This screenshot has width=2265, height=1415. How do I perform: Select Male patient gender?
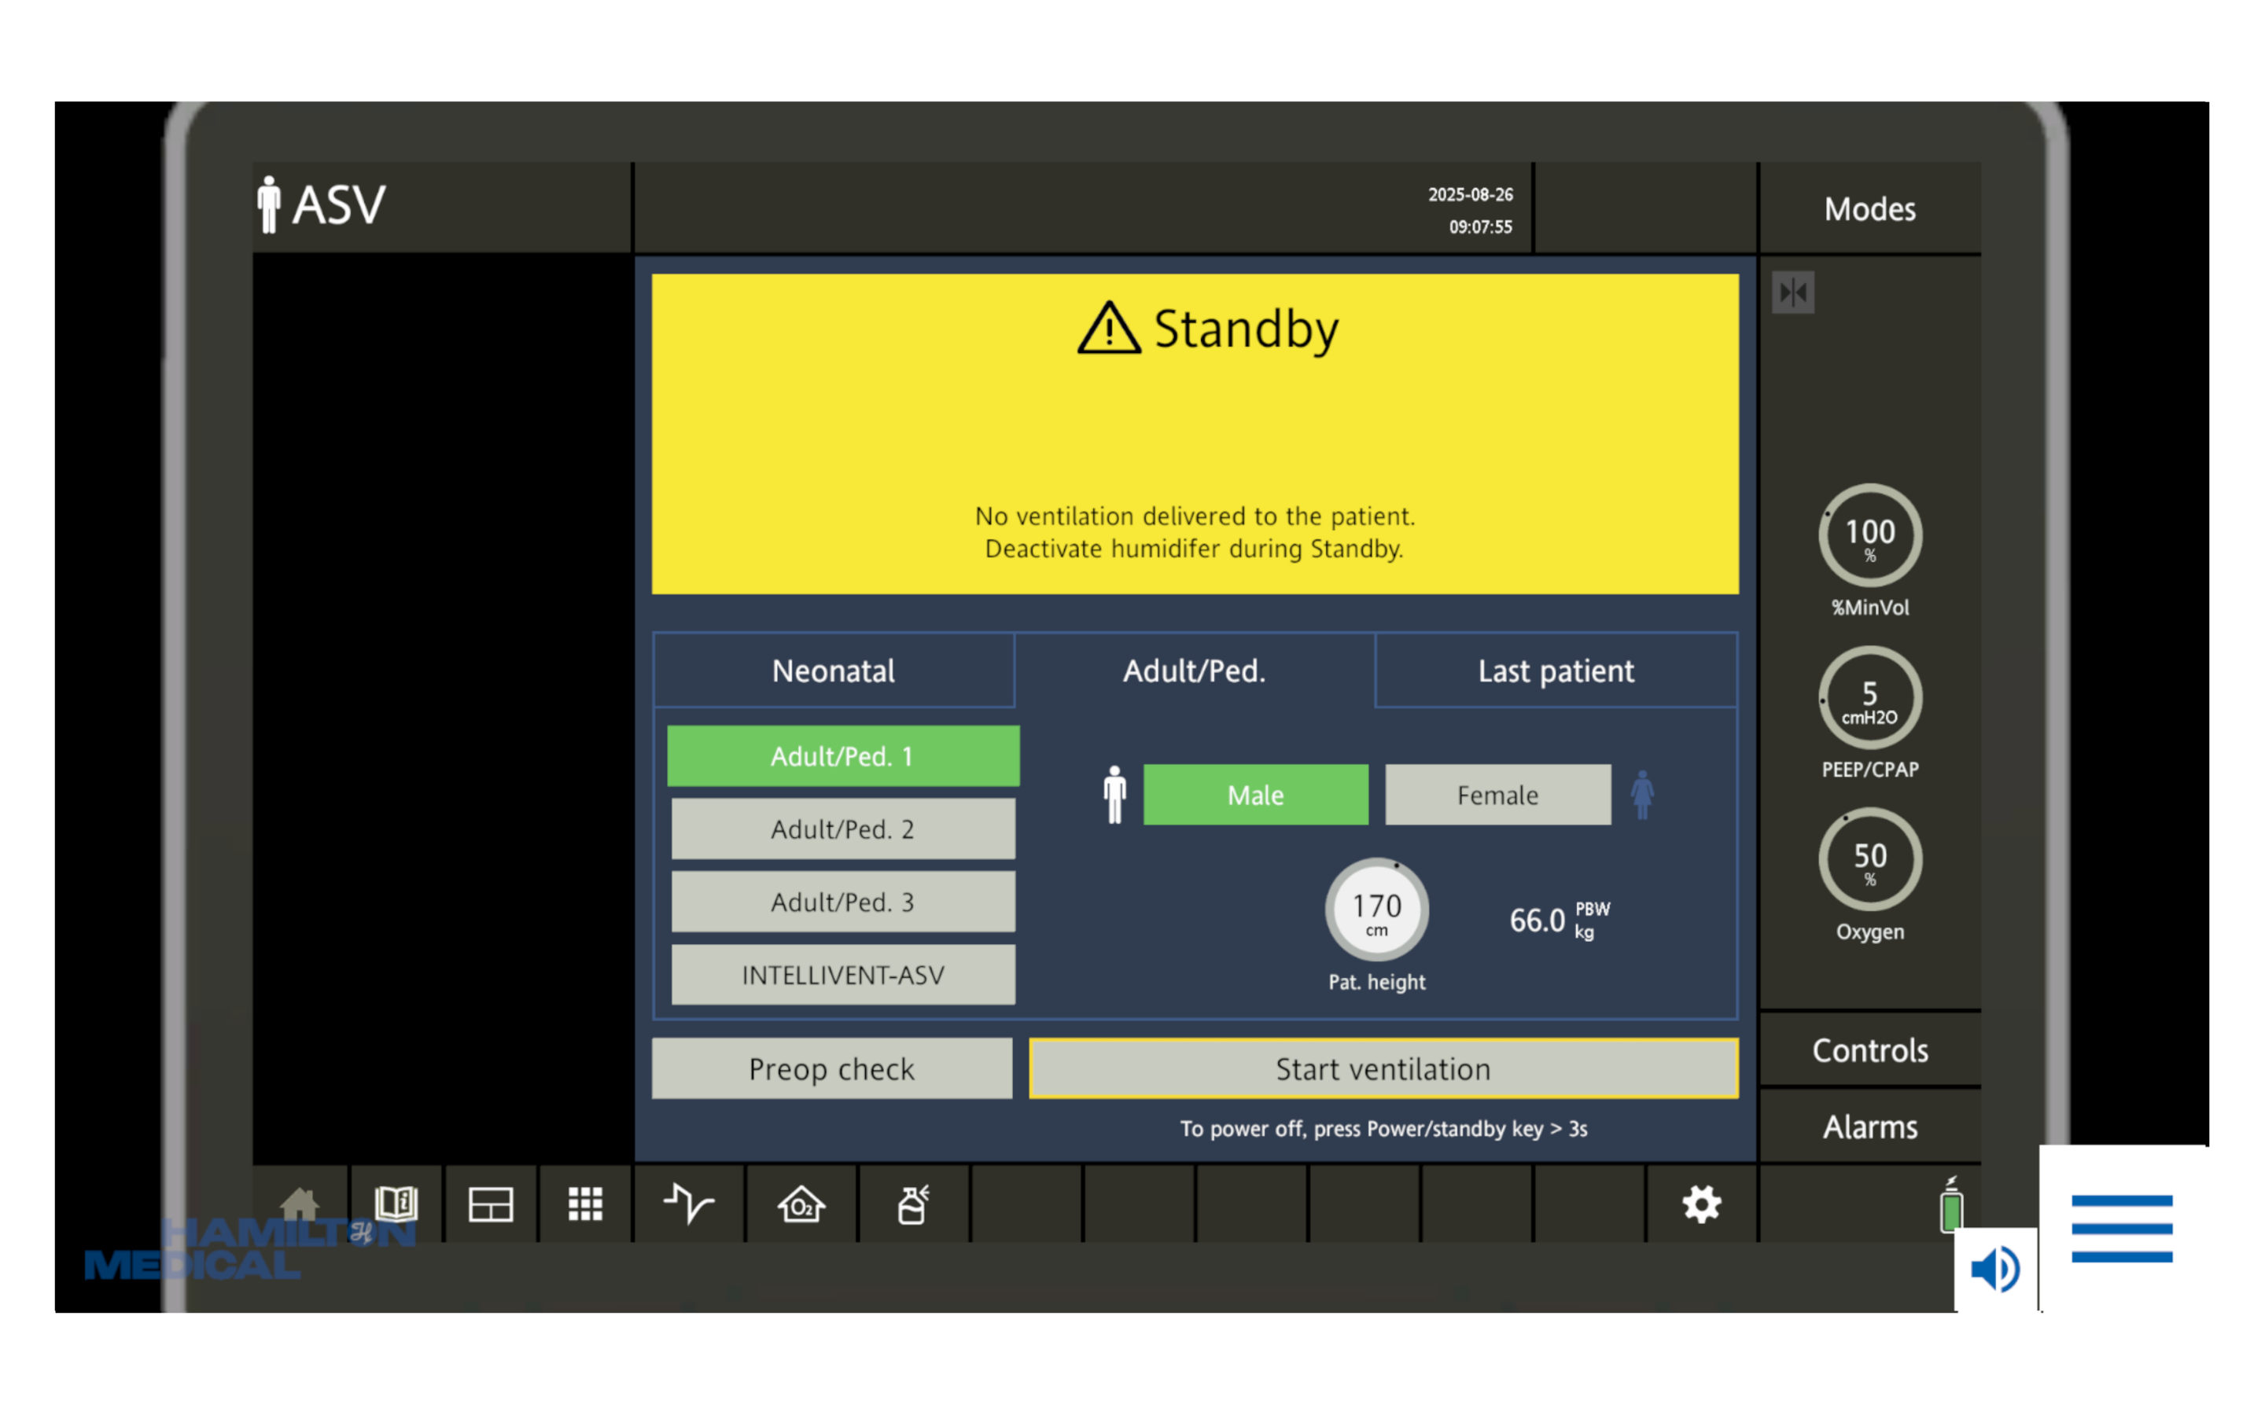[1256, 795]
